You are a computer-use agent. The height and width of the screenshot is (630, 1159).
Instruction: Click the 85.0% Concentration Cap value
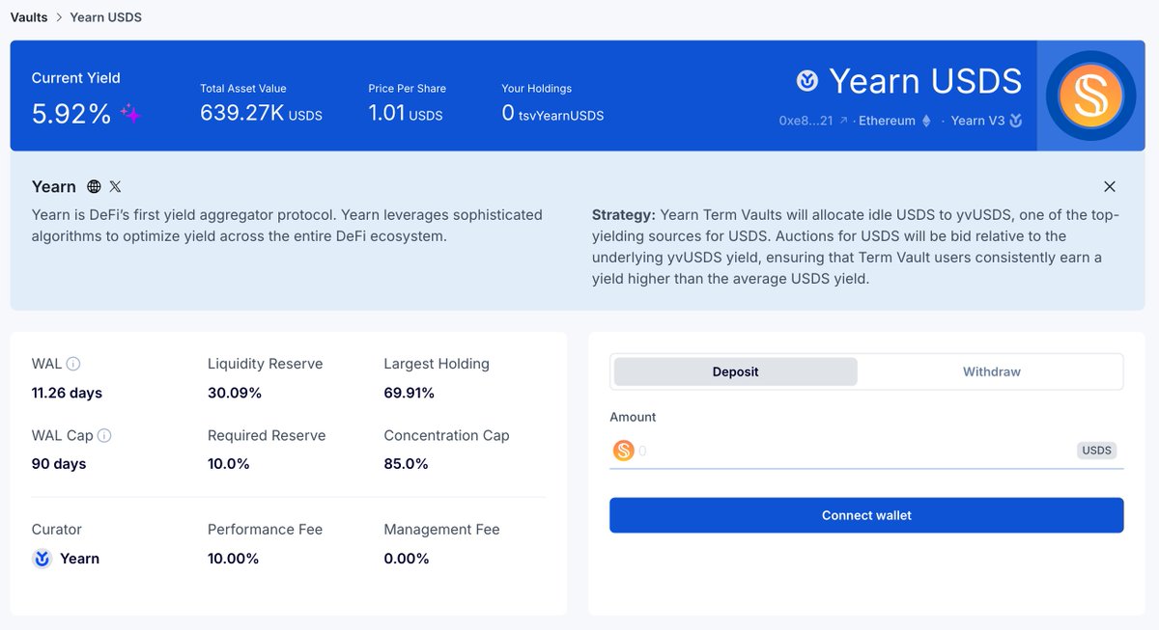tap(407, 464)
